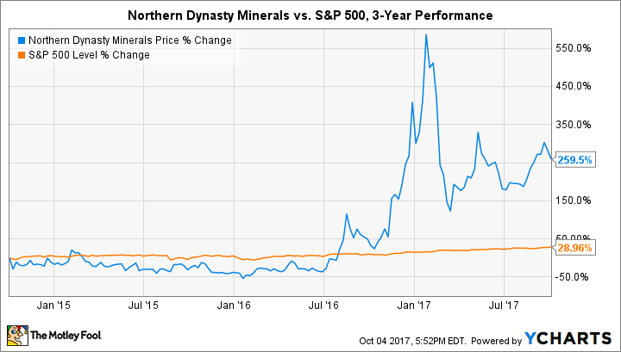The height and width of the screenshot is (352, 621).
Task: Click the orange 28.96% value tag
Action: coord(575,246)
